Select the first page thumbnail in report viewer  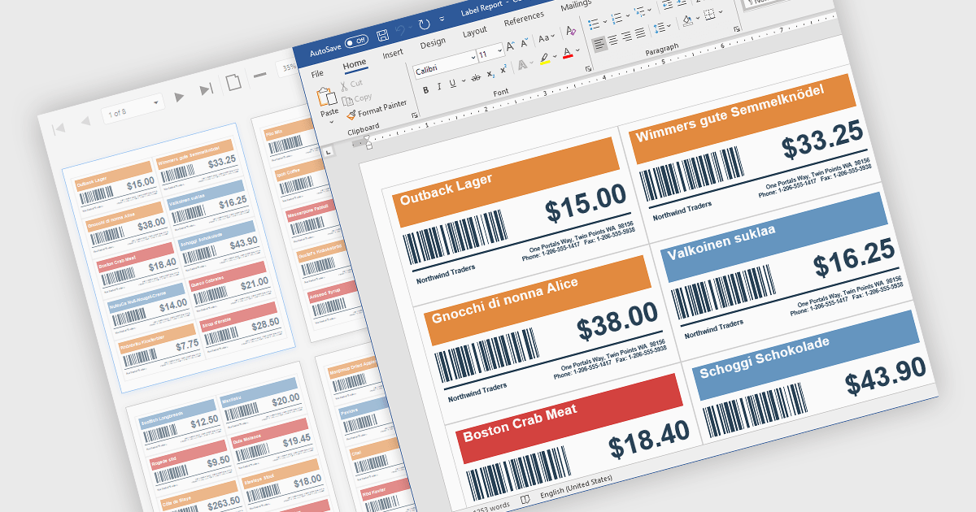coord(180,258)
